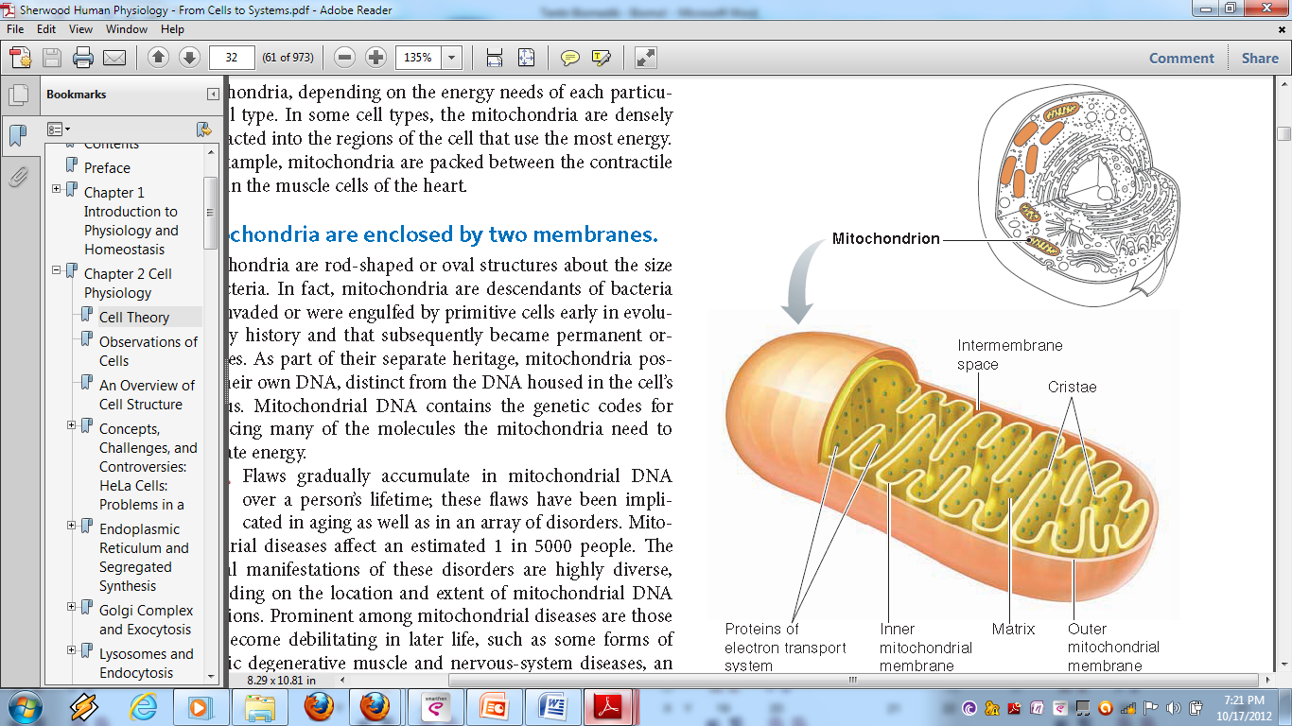1292x726 pixels.
Task: Click the volume speaker tray icon
Action: (1174, 707)
